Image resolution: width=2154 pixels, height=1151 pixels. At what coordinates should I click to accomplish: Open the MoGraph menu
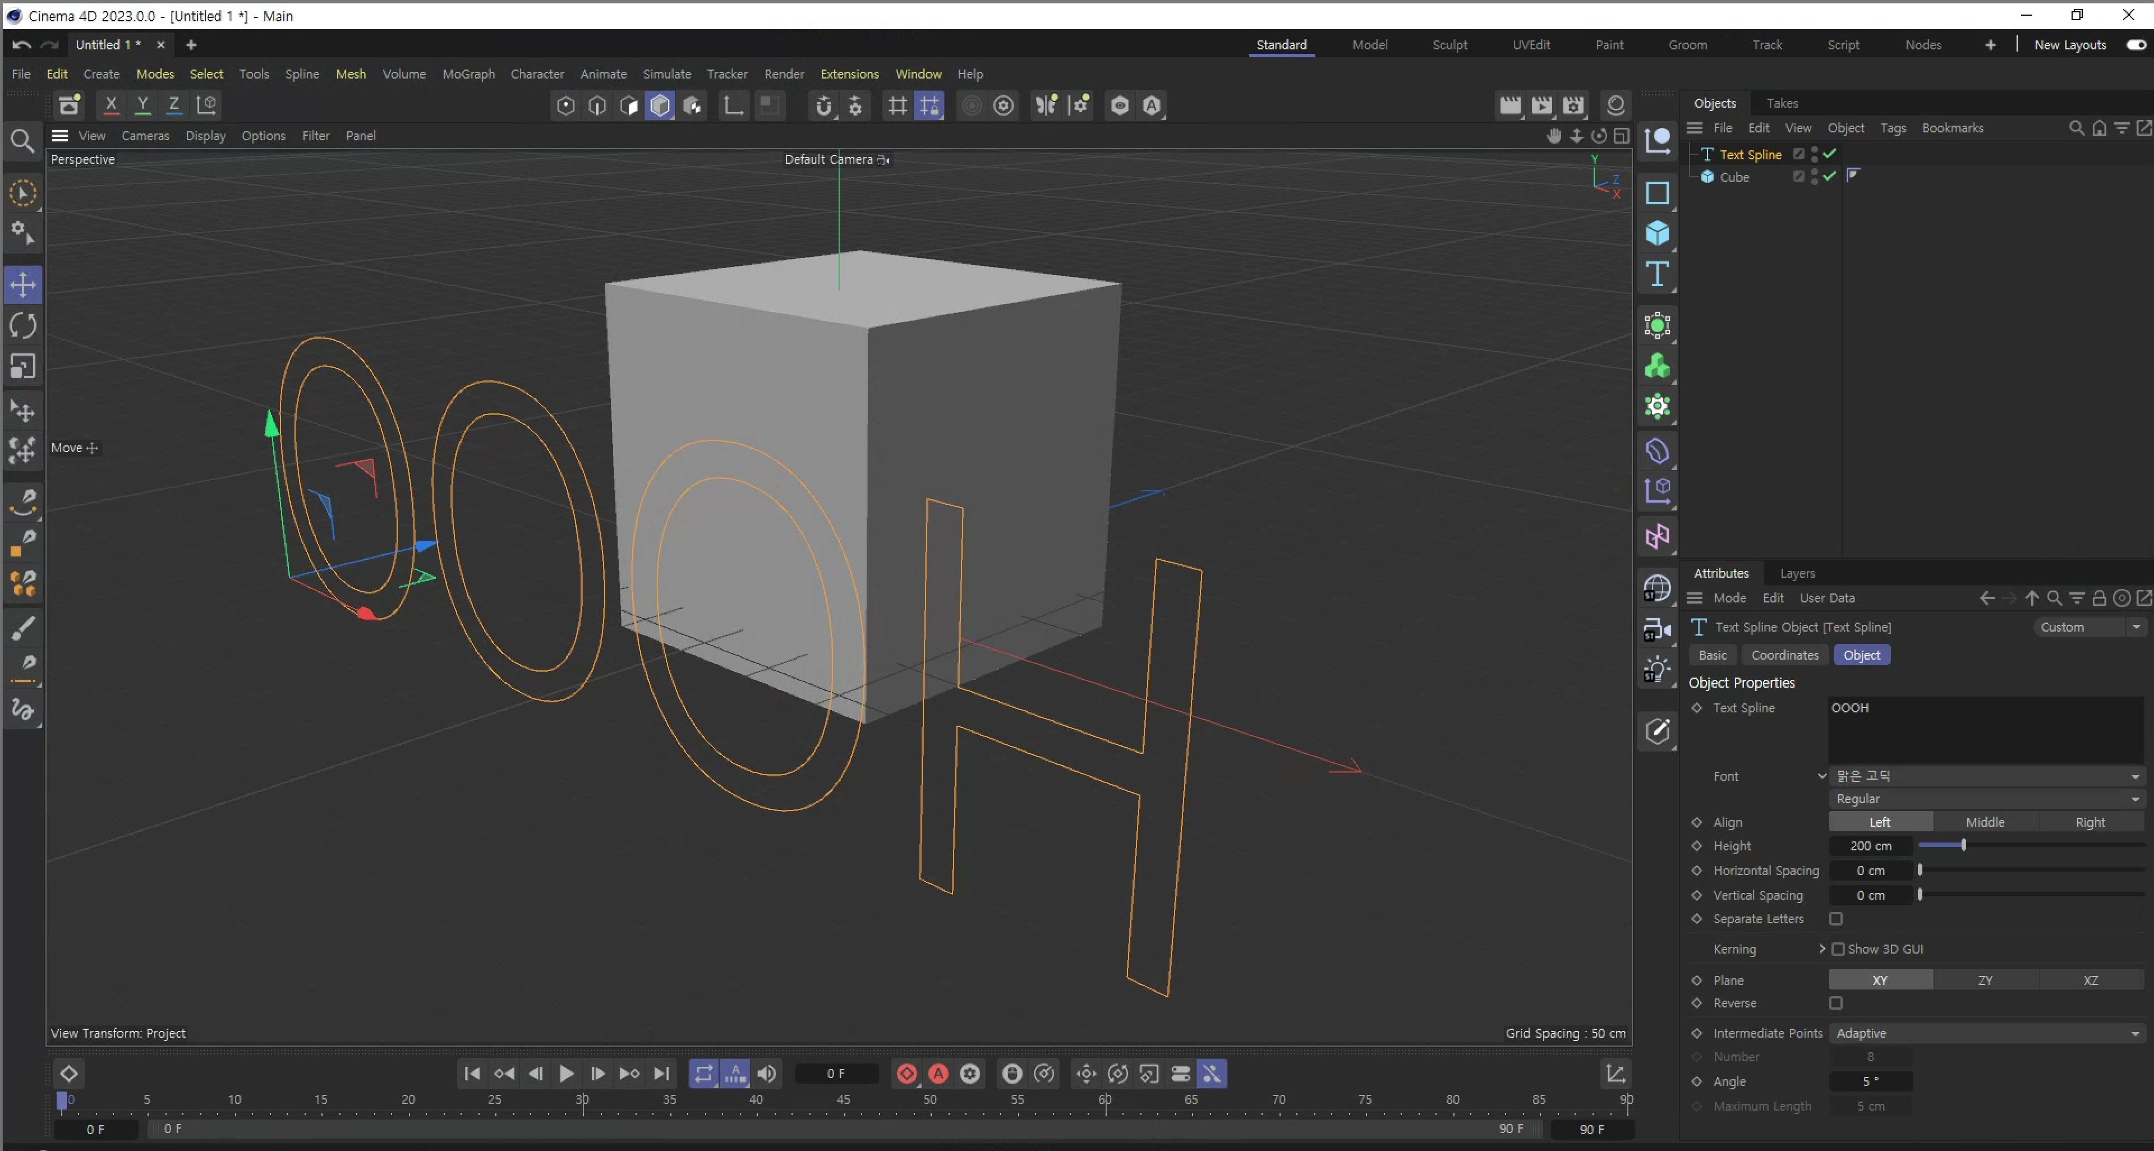point(468,75)
